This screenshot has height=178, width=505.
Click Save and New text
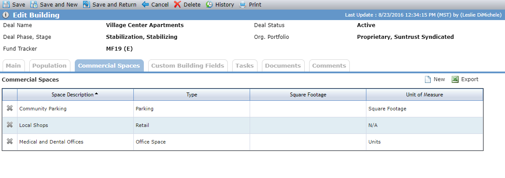tap(59, 4)
